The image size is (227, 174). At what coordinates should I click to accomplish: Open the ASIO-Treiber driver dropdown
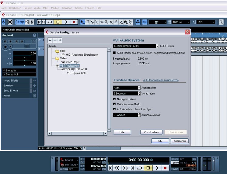(136, 46)
